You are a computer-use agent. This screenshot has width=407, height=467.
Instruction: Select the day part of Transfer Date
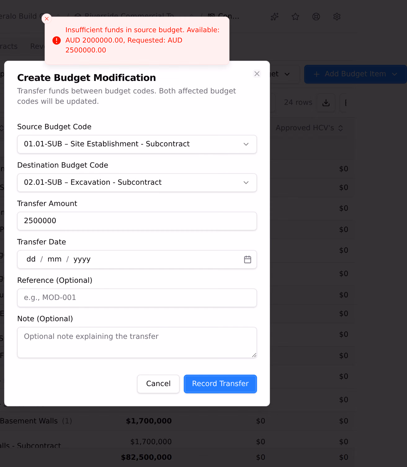pos(31,259)
